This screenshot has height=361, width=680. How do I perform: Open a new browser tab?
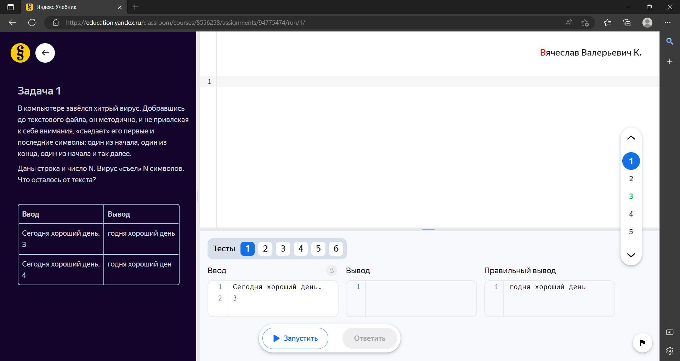click(135, 7)
